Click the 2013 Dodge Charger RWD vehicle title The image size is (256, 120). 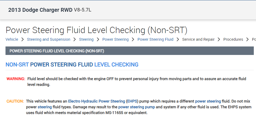(x=40, y=10)
